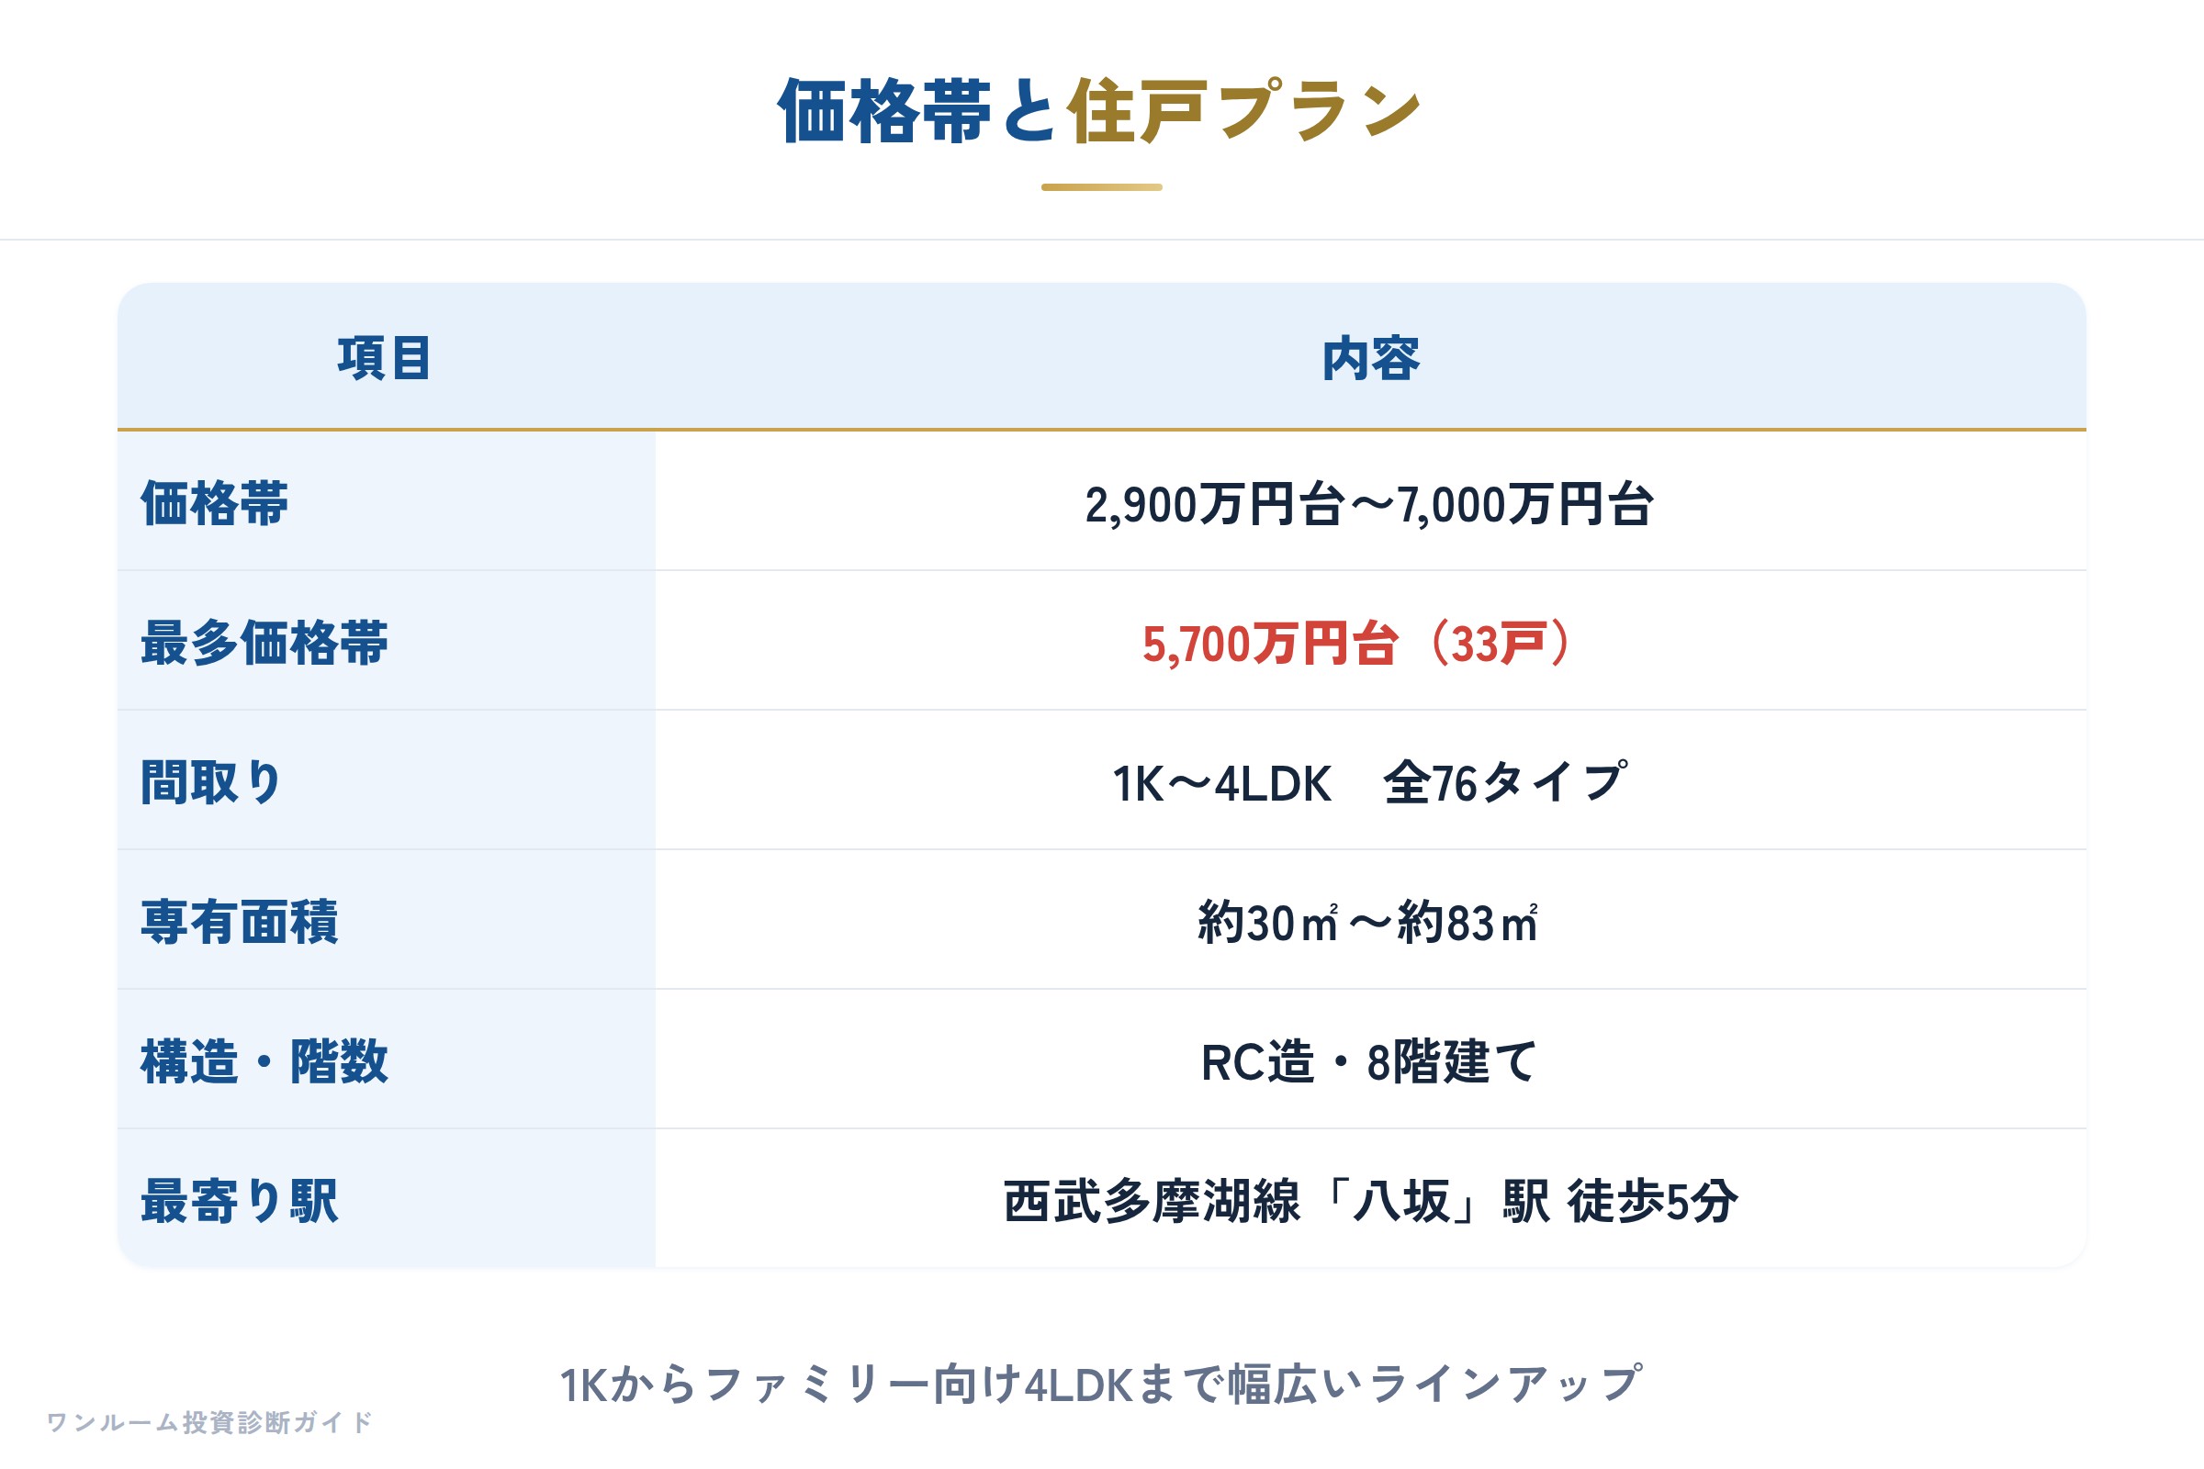Screen dimensions: 2204x1469
Task: Click the 2,900万円台〜7,000万円台 price range cell
Action: pos(1371,502)
